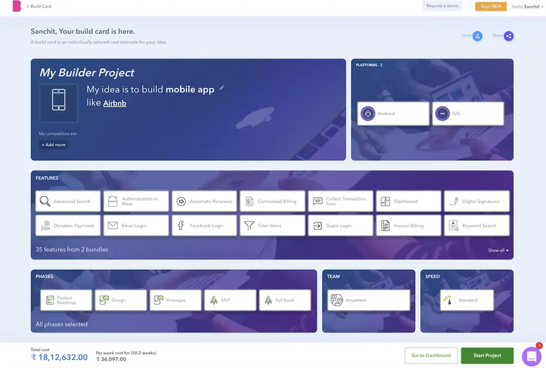Click the Share icon button
Screen dimensions: 546x368
tap(508, 36)
